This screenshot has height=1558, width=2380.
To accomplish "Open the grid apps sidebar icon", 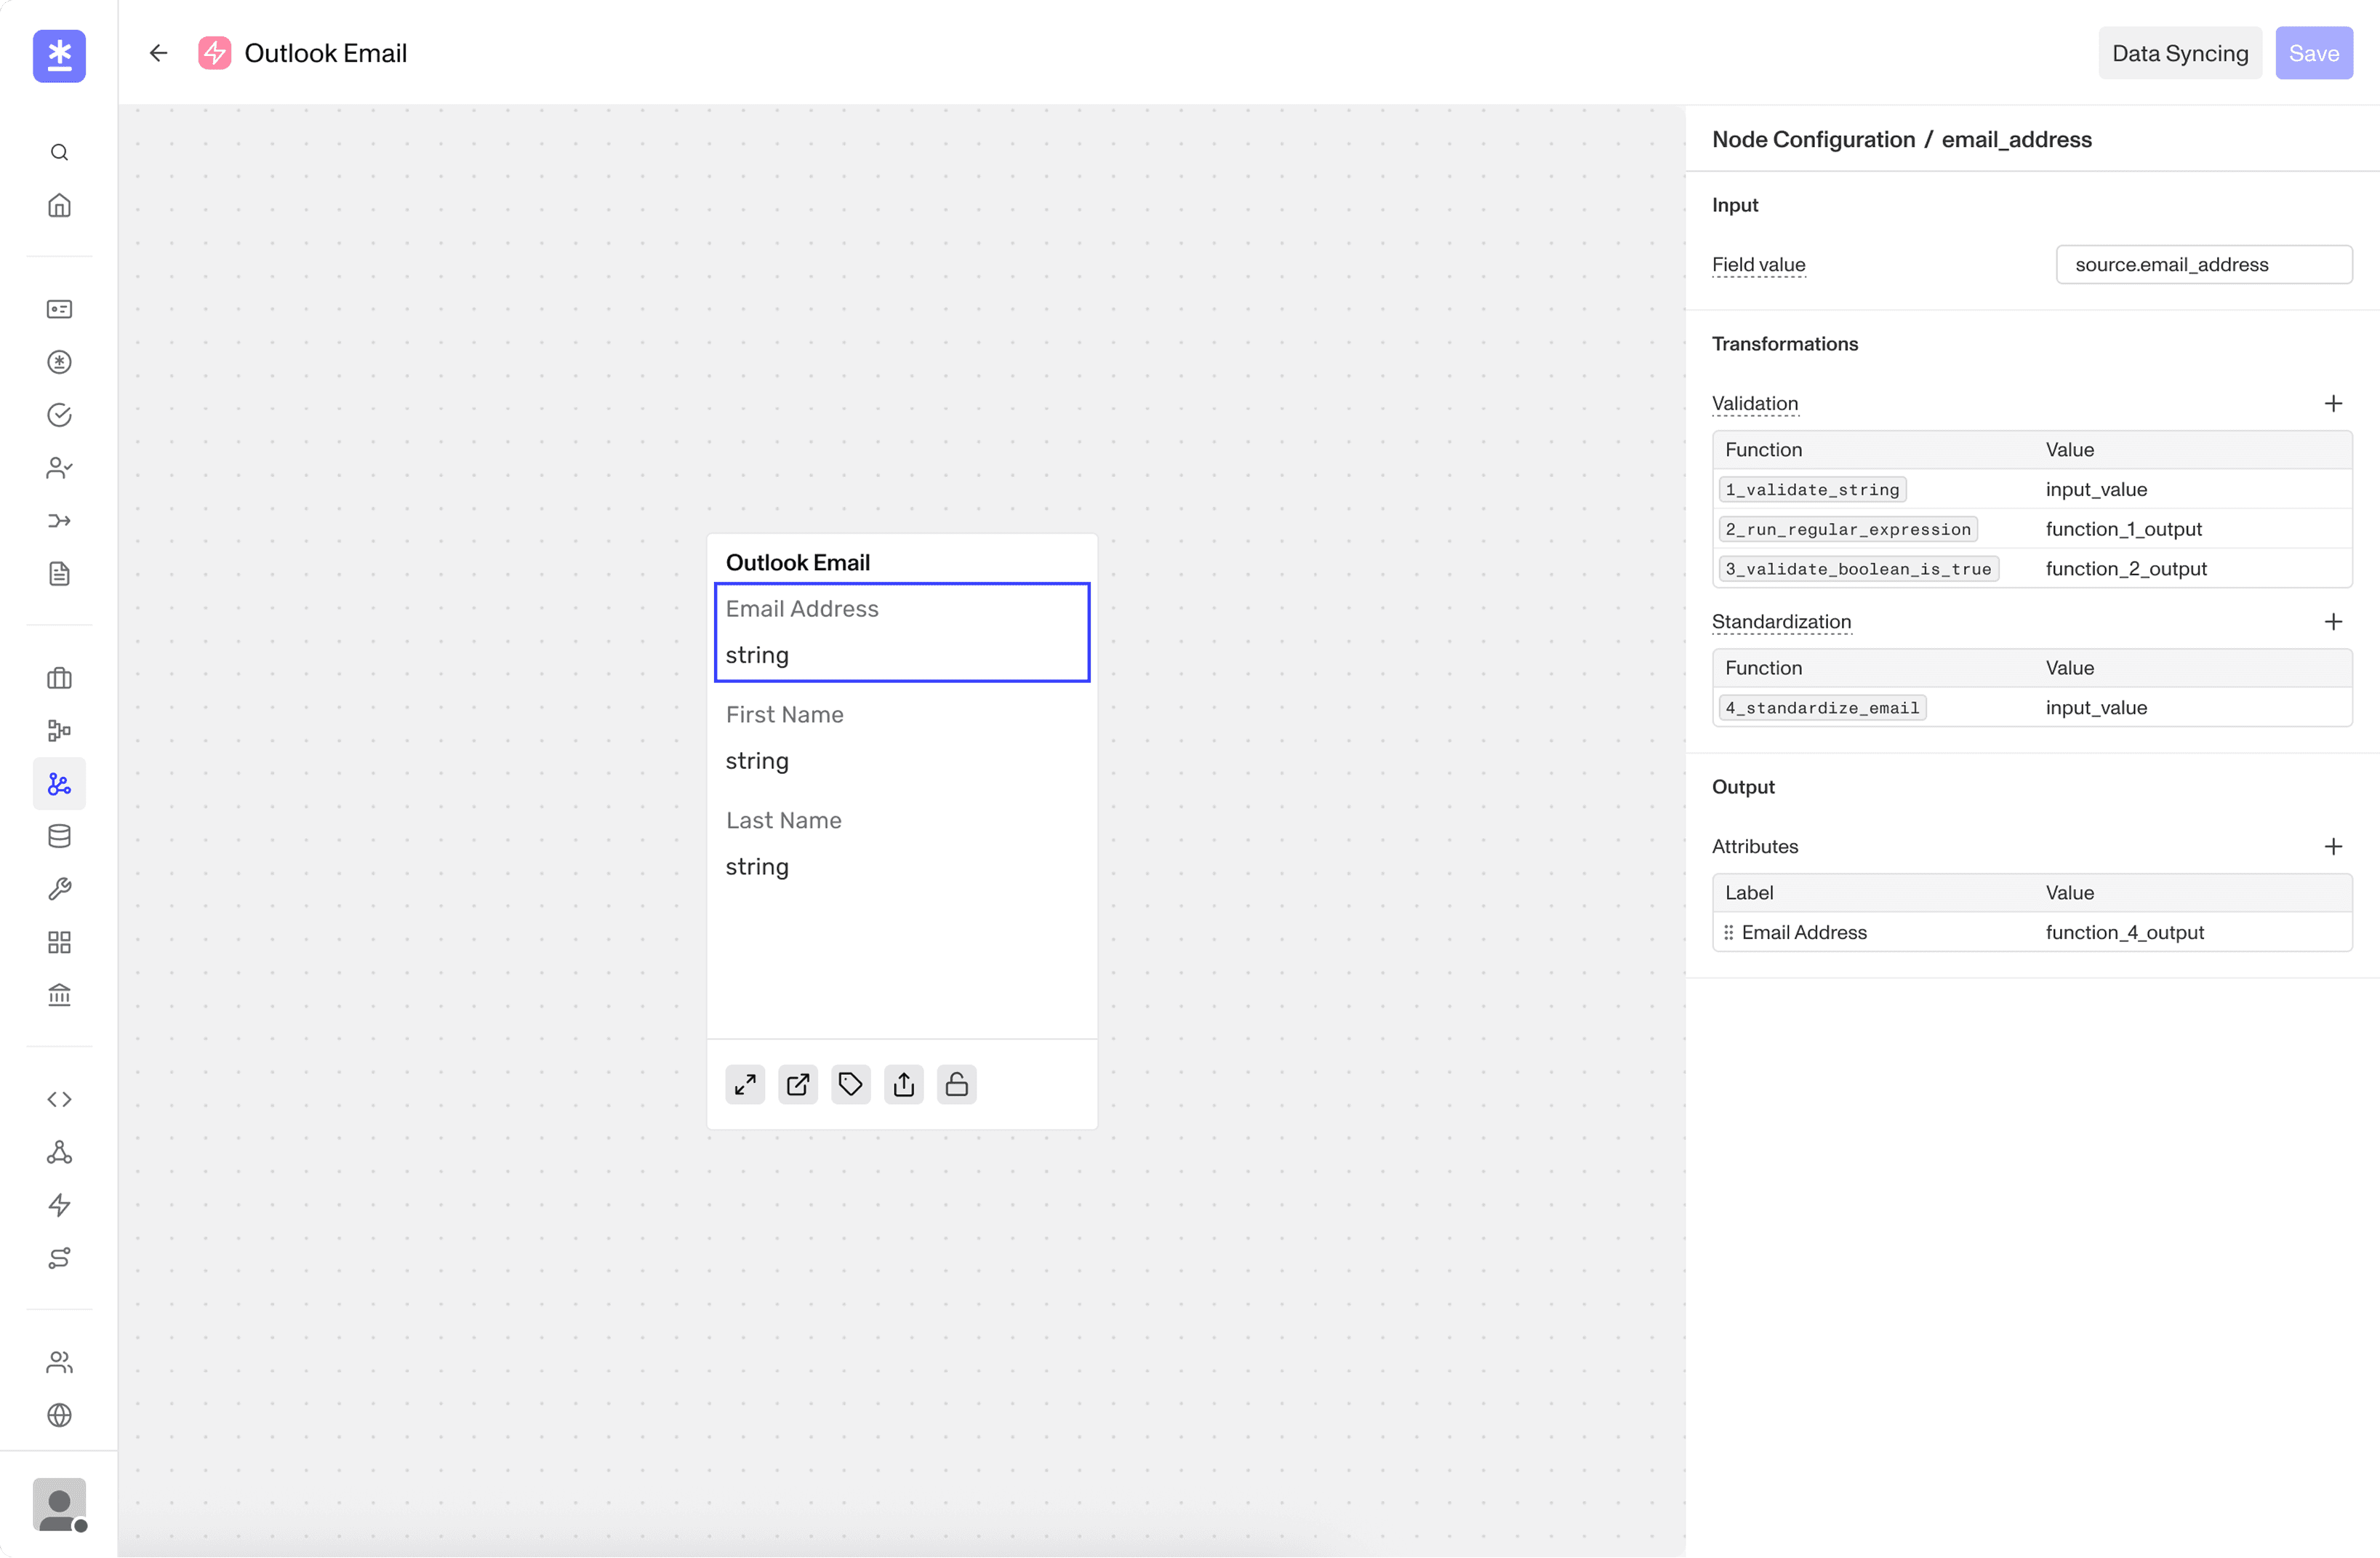I will pyautogui.click(x=59, y=942).
